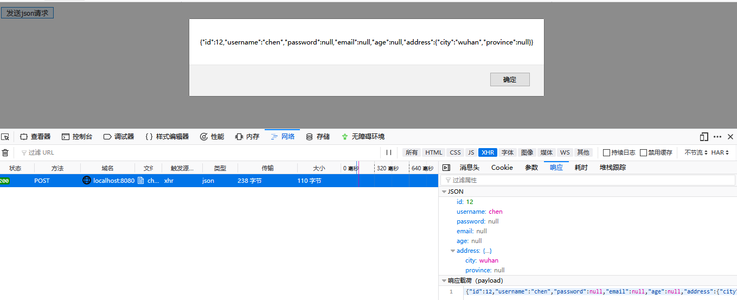This screenshot has width=737, height=300.
Task: Pause network recording with the pause icon
Action: [x=389, y=153]
